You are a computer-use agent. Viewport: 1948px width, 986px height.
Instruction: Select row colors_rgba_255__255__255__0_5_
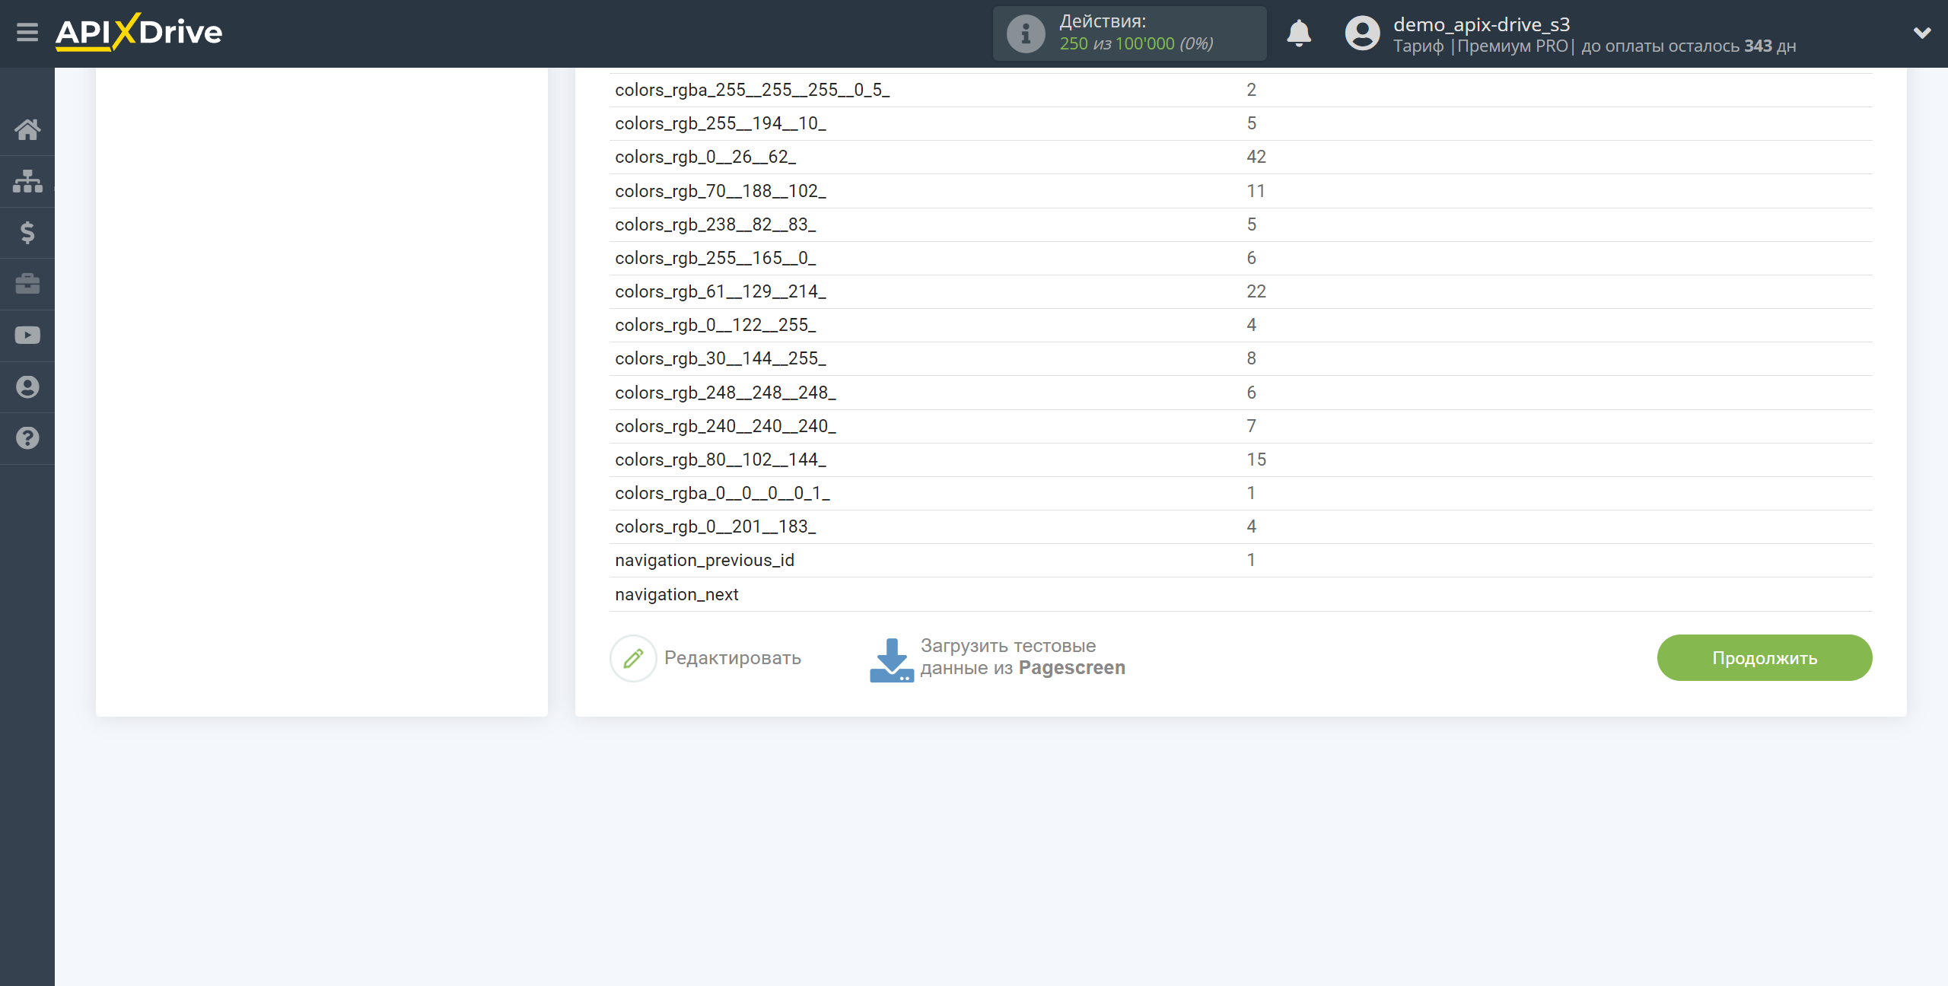1240,90
